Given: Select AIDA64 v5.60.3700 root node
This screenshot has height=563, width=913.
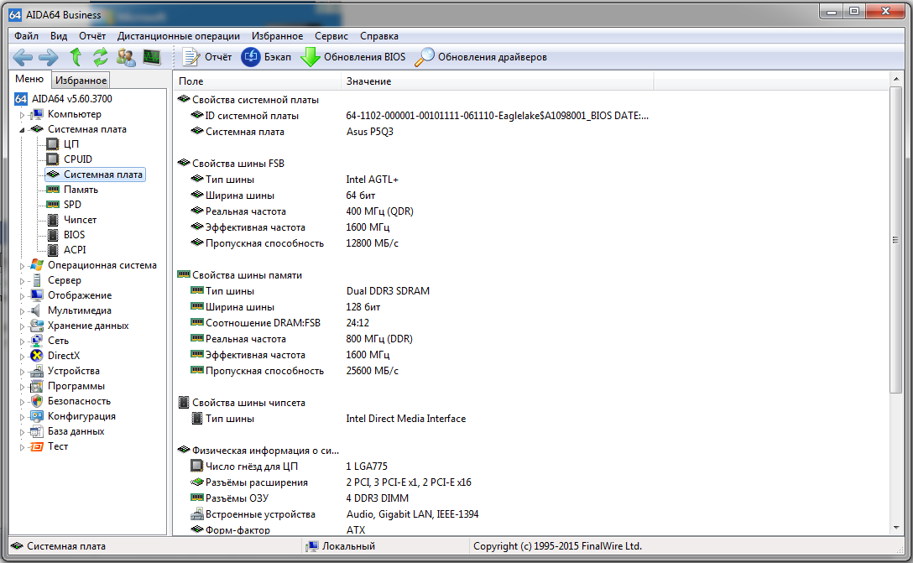Looking at the screenshot, I should 71,99.
